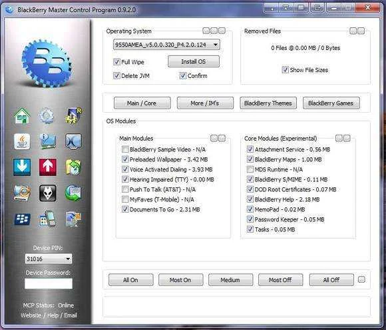Check MDS Runtime checkbox
The width and height of the screenshot is (386, 330).
tap(250, 169)
